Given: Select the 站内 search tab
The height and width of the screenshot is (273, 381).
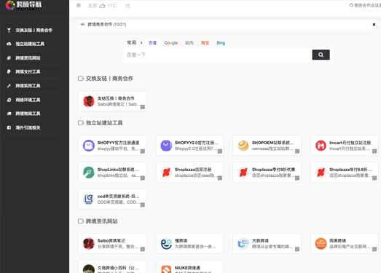Looking at the screenshot, I should tap(189, 43).
